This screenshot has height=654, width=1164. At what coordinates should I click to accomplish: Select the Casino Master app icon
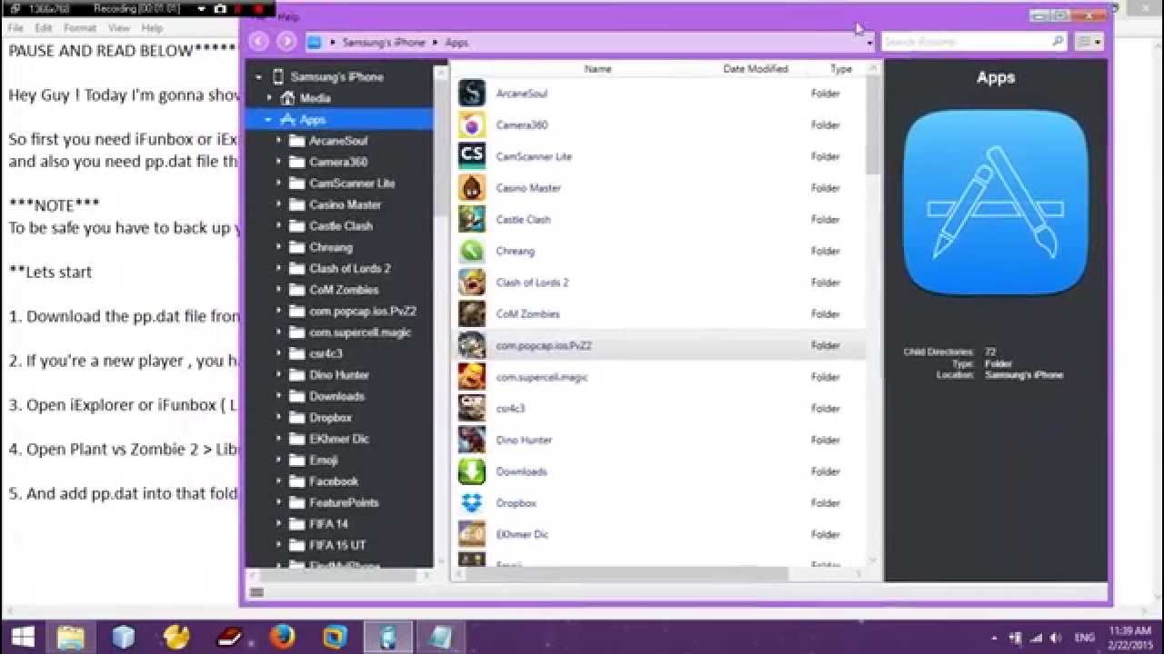point(472,187)
